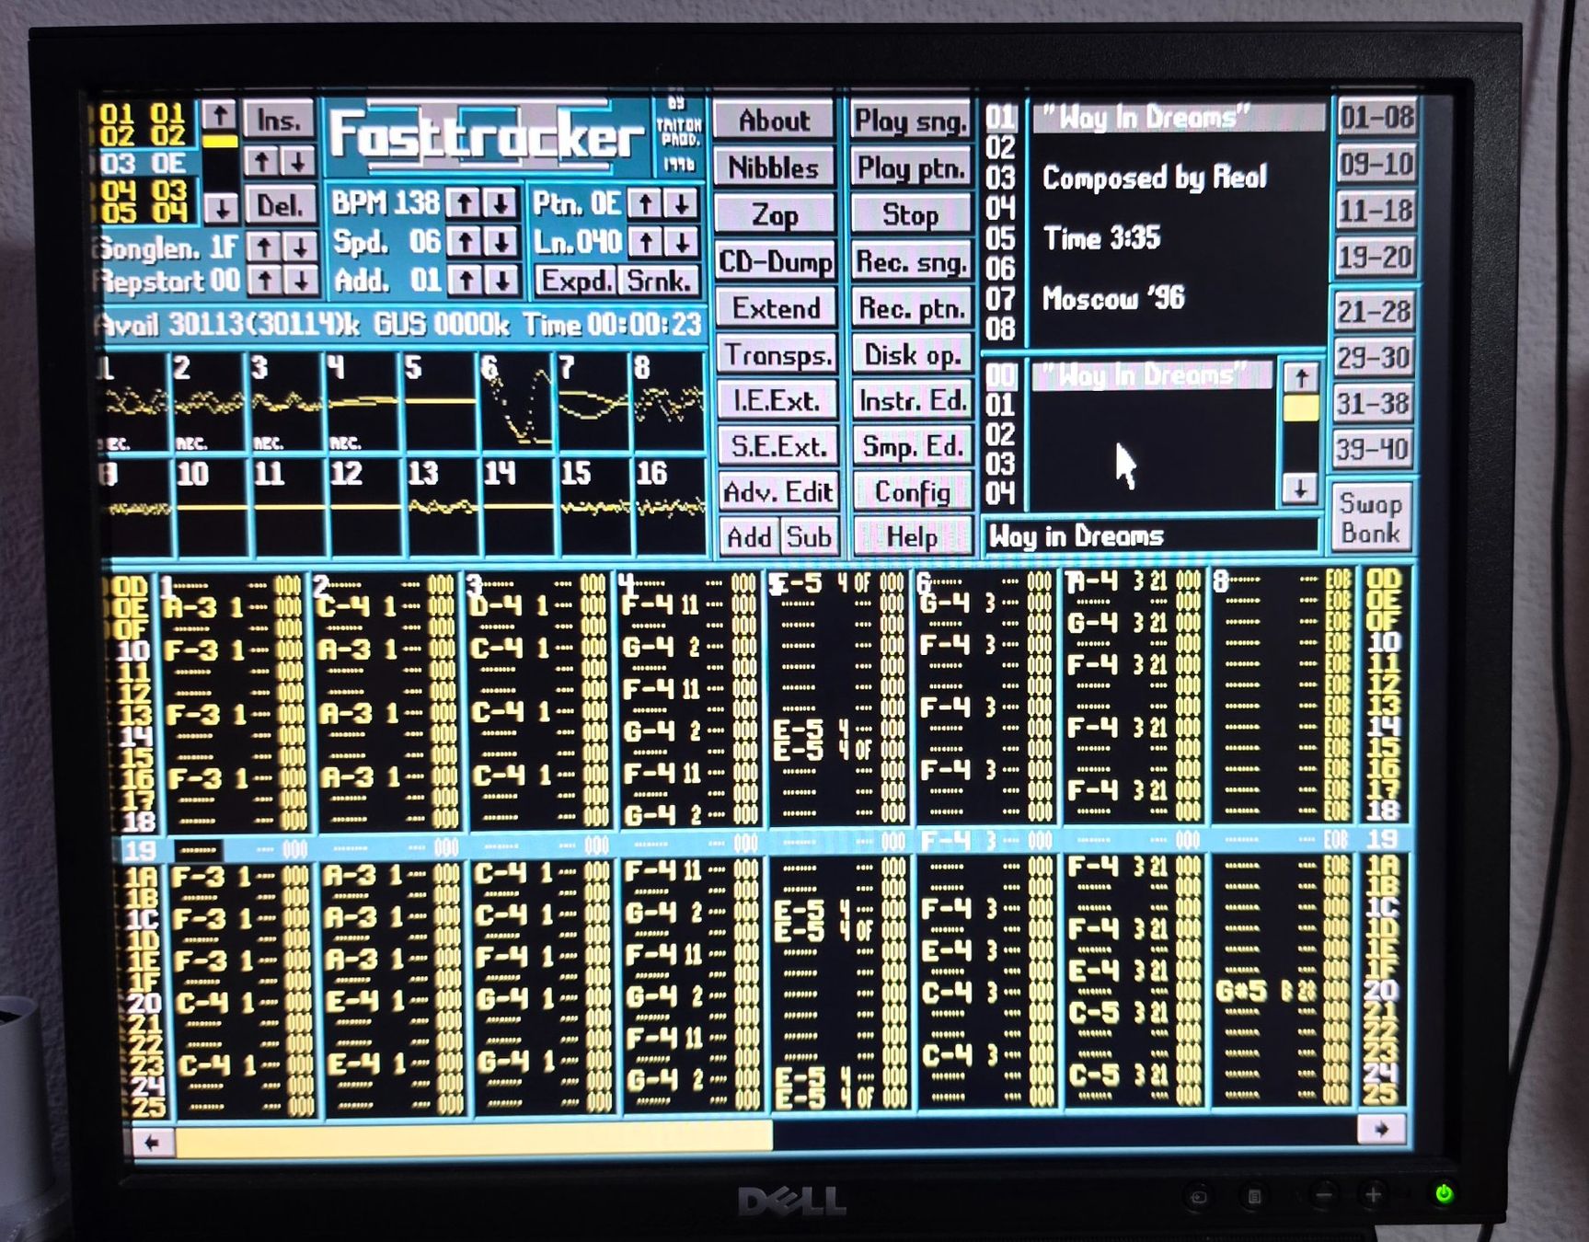Increase Songlen. with up arrow

264,247
